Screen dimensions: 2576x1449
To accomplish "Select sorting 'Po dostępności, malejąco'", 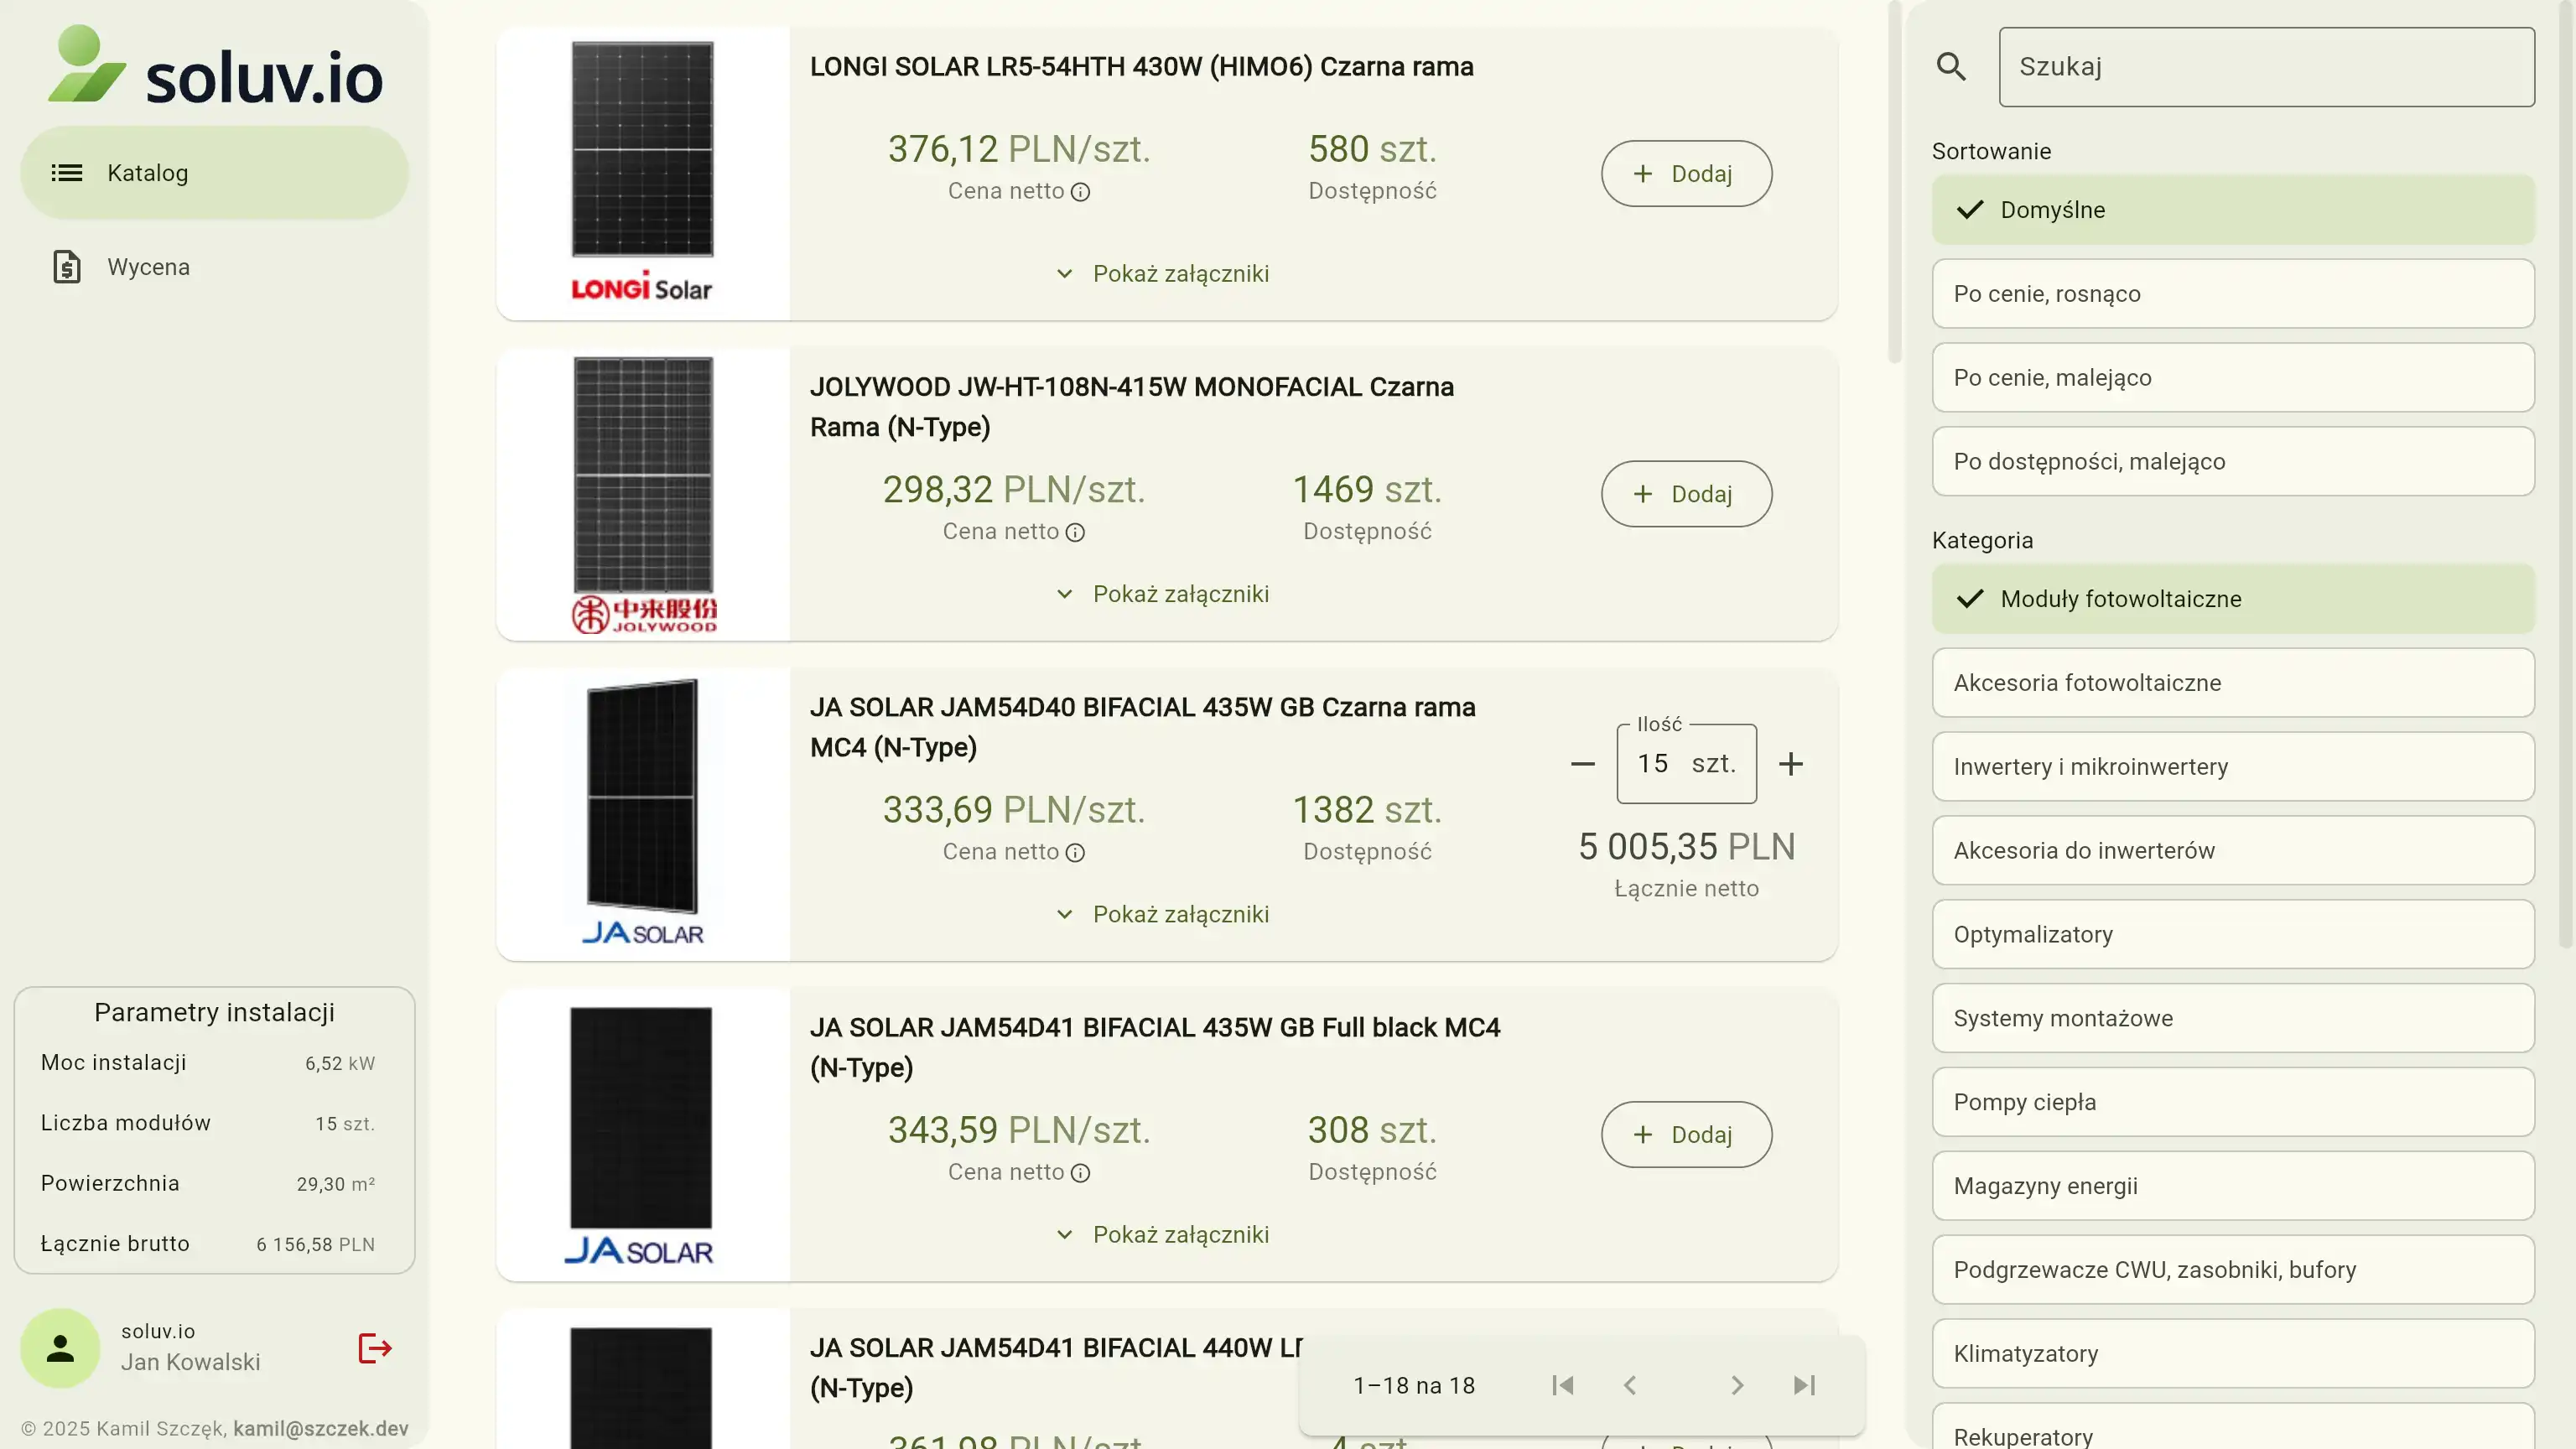I will coord(2232,462).
